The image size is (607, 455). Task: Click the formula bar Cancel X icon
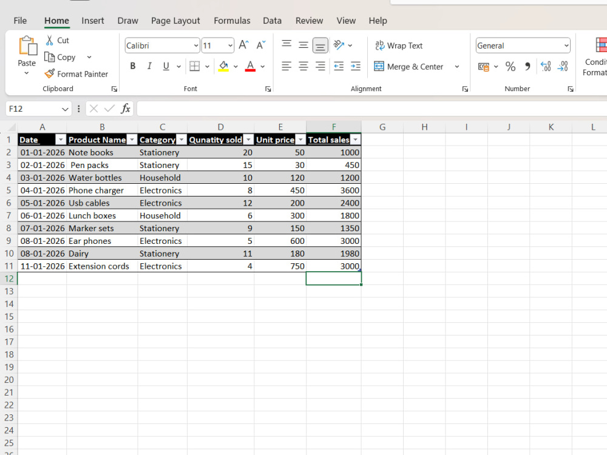tap(93, 109)
